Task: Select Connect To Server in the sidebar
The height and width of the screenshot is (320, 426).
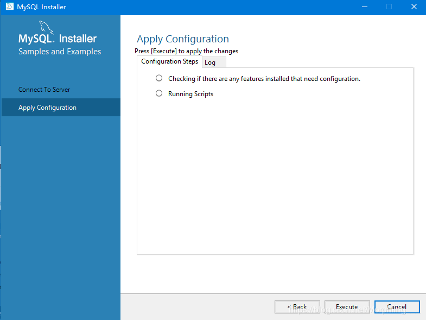Action: (44, 90)
